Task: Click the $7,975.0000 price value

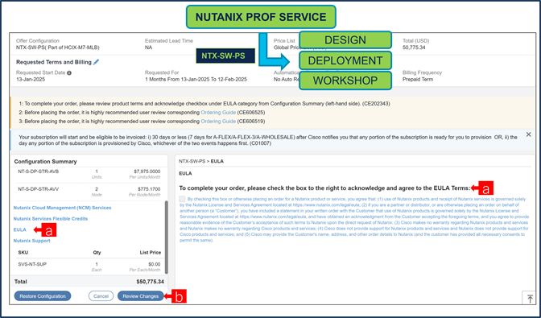Action: (147, 171)
